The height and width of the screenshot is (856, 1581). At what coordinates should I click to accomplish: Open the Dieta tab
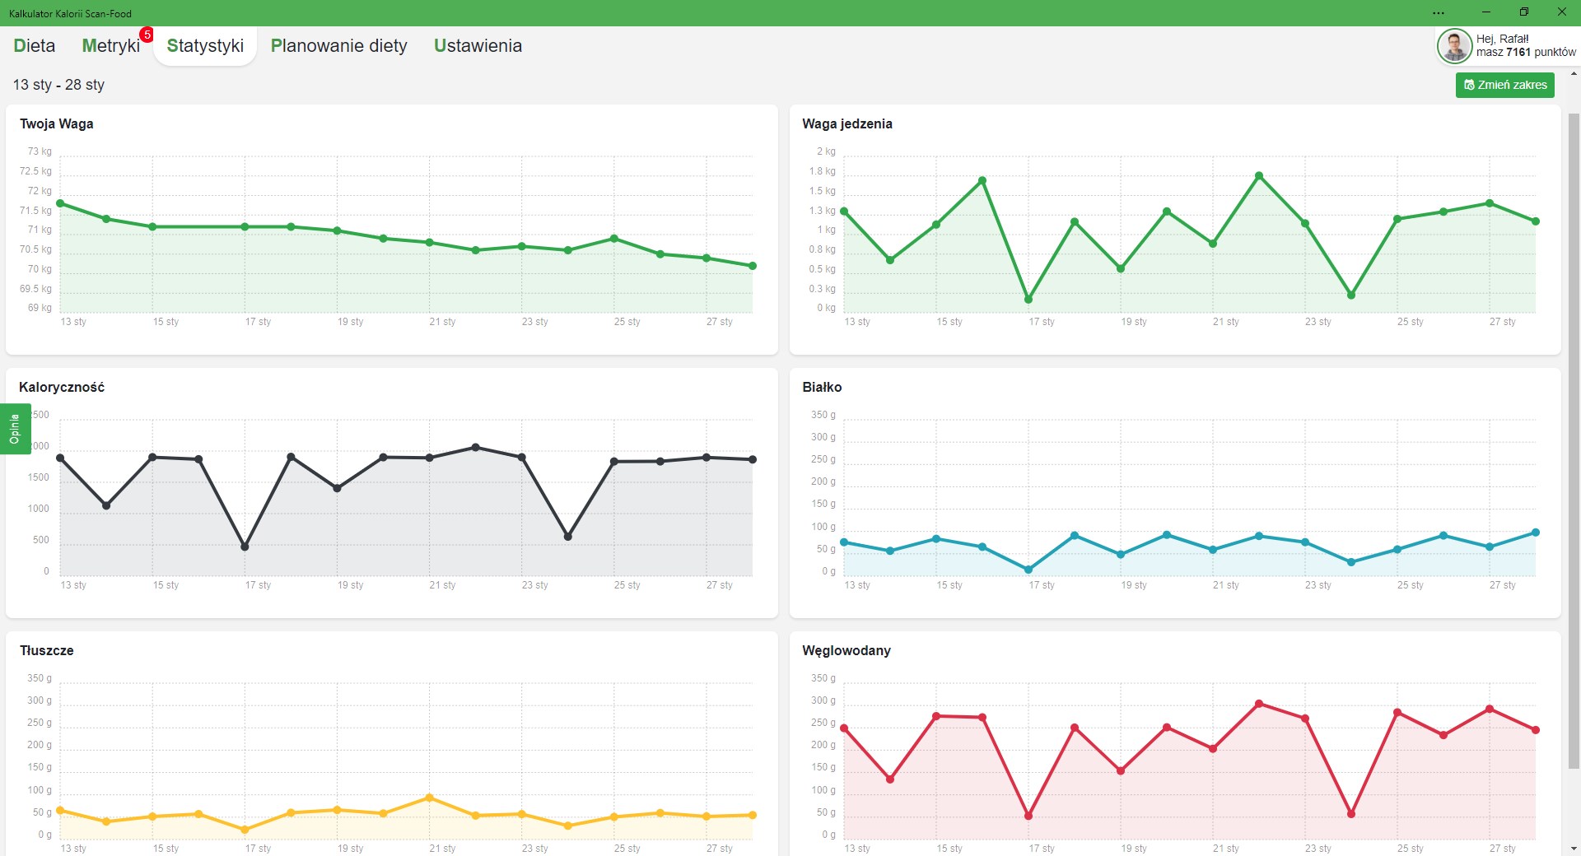point(35,46)
